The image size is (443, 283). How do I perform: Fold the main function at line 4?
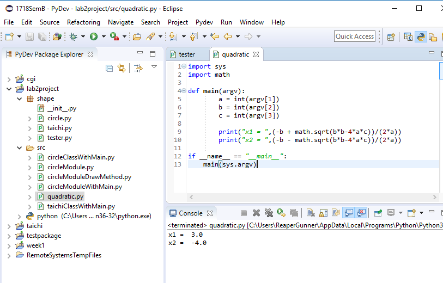184,91
